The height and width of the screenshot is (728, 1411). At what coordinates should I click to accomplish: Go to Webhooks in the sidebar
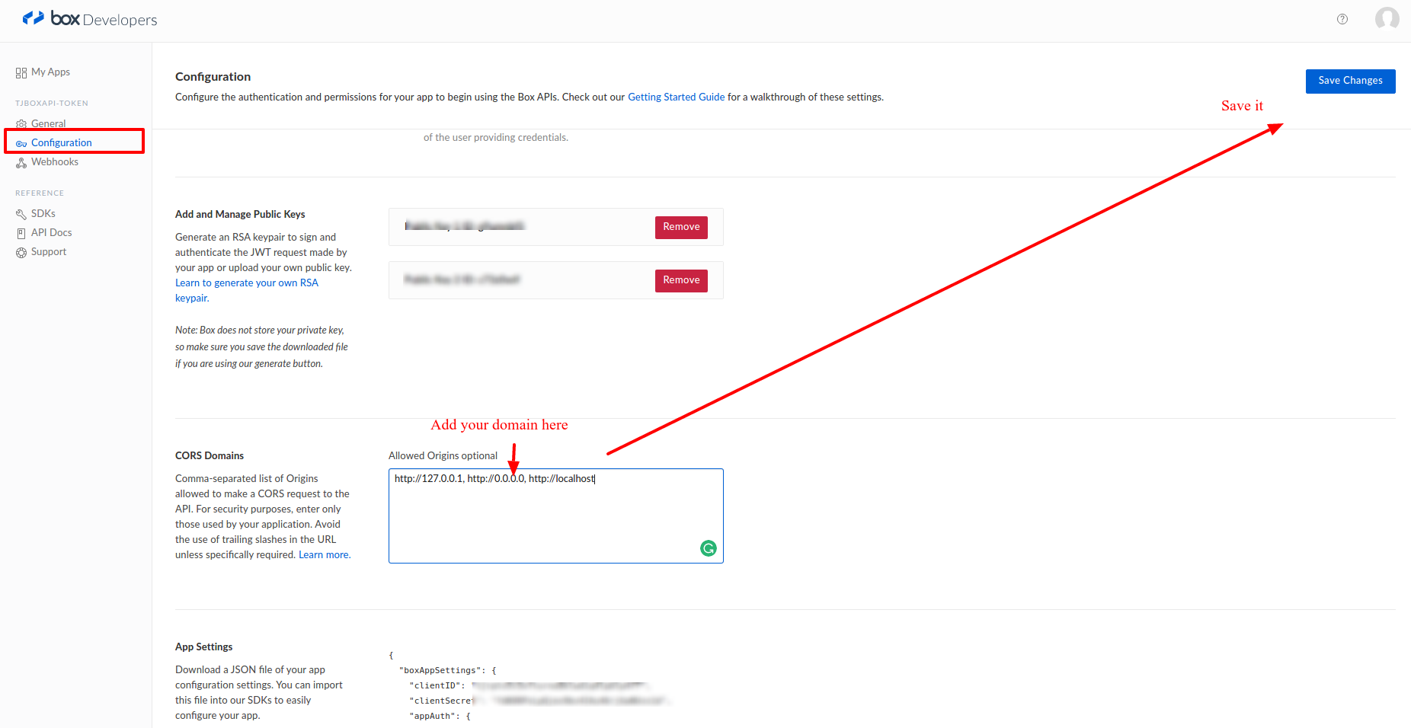[x=54, y=162]
